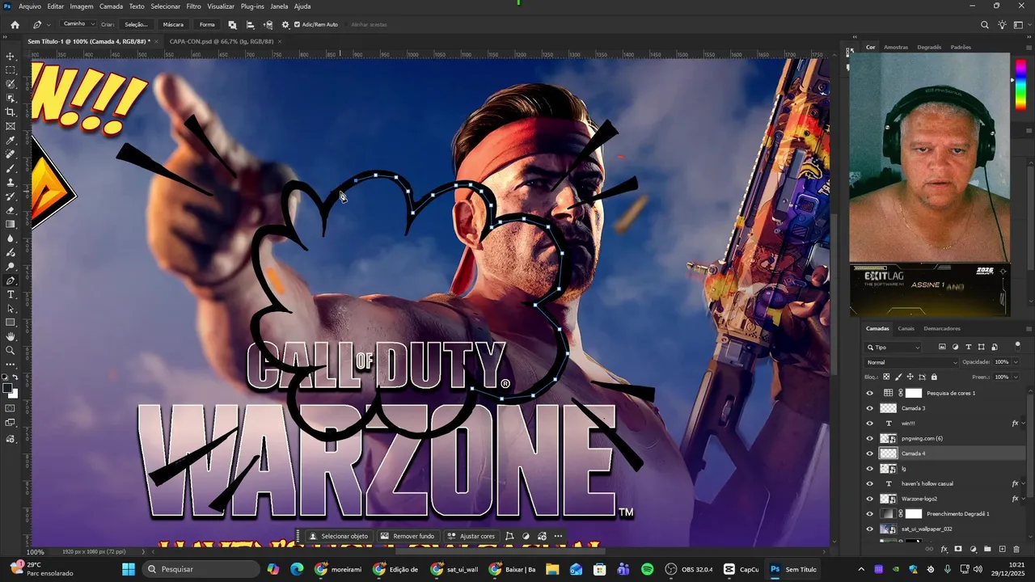
Task: Hide the sat_ui_wallpaper_032 layer
Action: (870, 529)
